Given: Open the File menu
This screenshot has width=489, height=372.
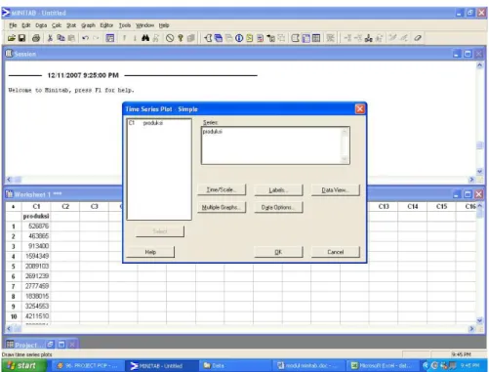Looking at the screenshot, I should pyautogui.click(x=13, y=25).
